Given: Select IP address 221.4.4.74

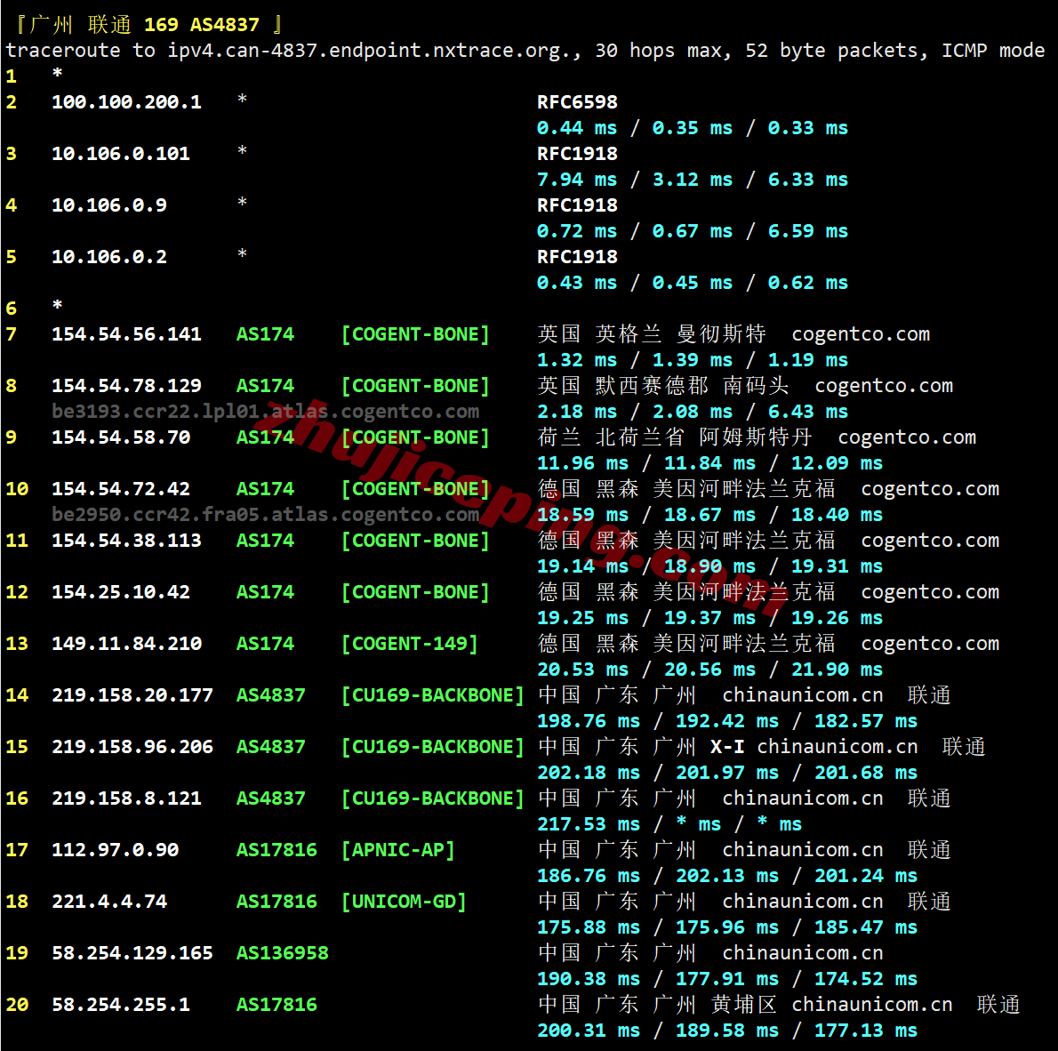Looking at the screenshot, I should pyautogui.click(x=109, y=901).
